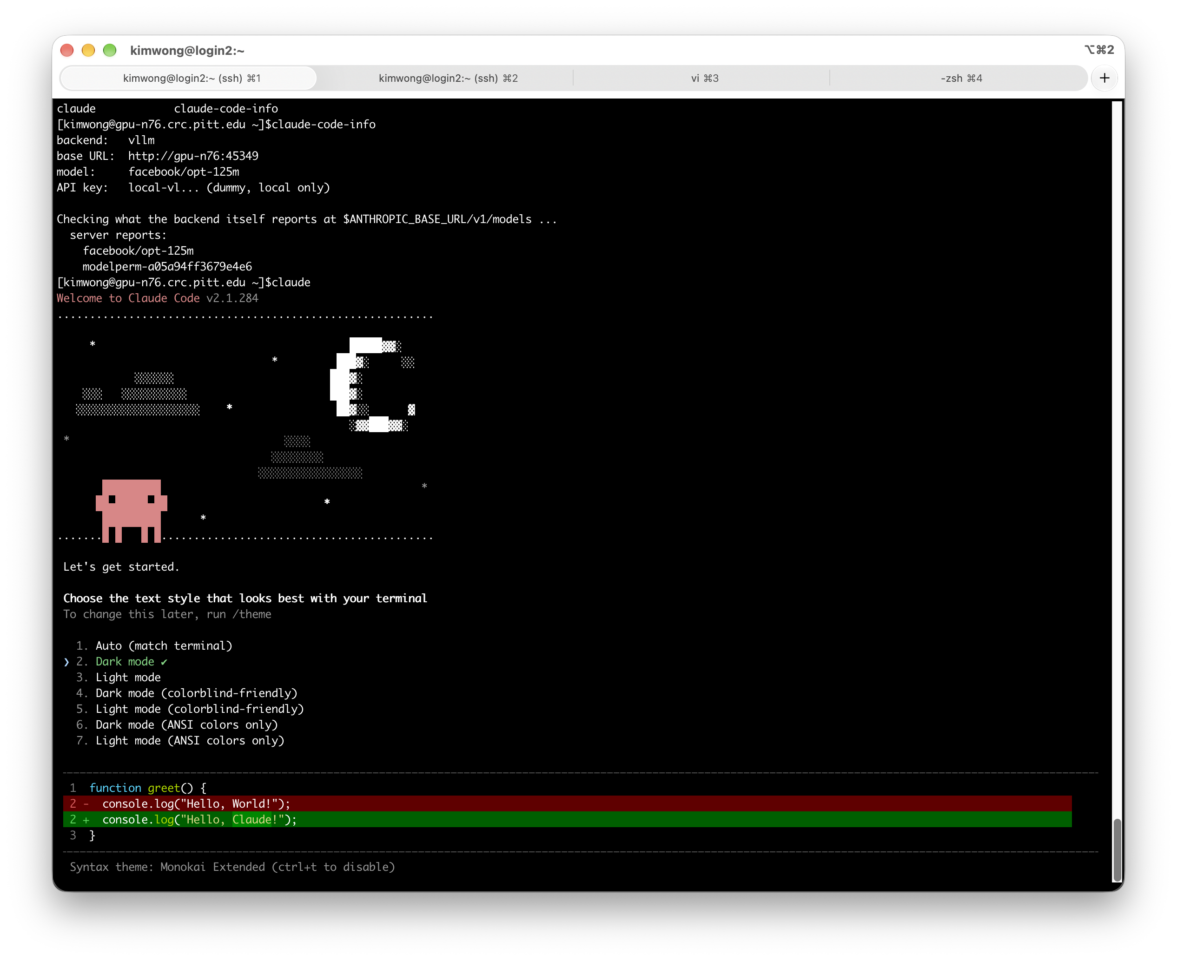Open the vi ⌘3 tab

point(704,78)
